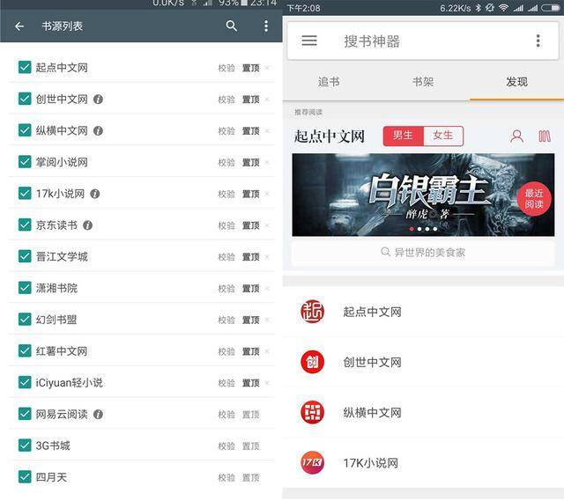
Task: Show info icon next to 17k小说网 source
Action: [95, 194]
